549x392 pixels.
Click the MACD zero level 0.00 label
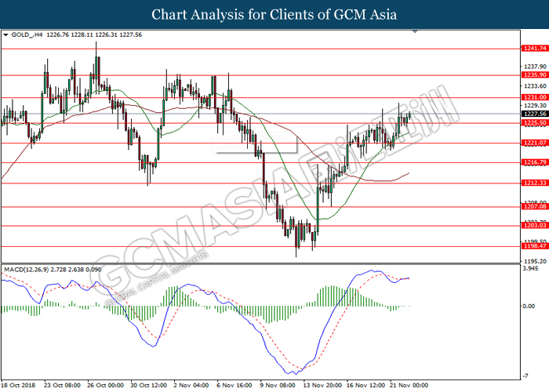[529, 307]
